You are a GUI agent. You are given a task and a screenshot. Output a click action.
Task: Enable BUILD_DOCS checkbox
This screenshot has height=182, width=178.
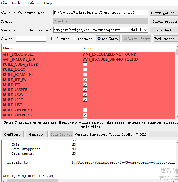coord(85,69)
